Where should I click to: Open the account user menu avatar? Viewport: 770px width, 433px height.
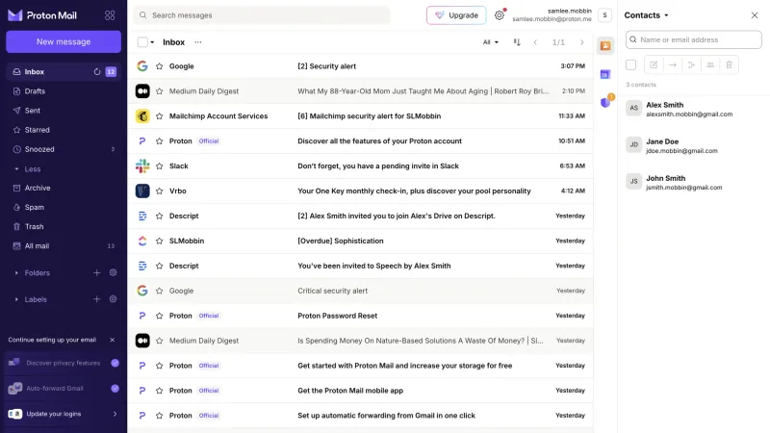605,15
